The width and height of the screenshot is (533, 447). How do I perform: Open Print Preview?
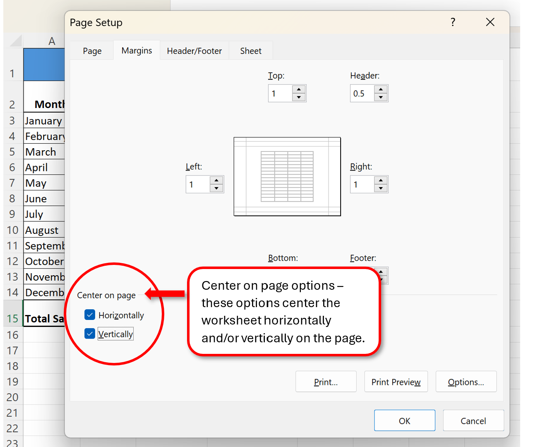point(396,381)
